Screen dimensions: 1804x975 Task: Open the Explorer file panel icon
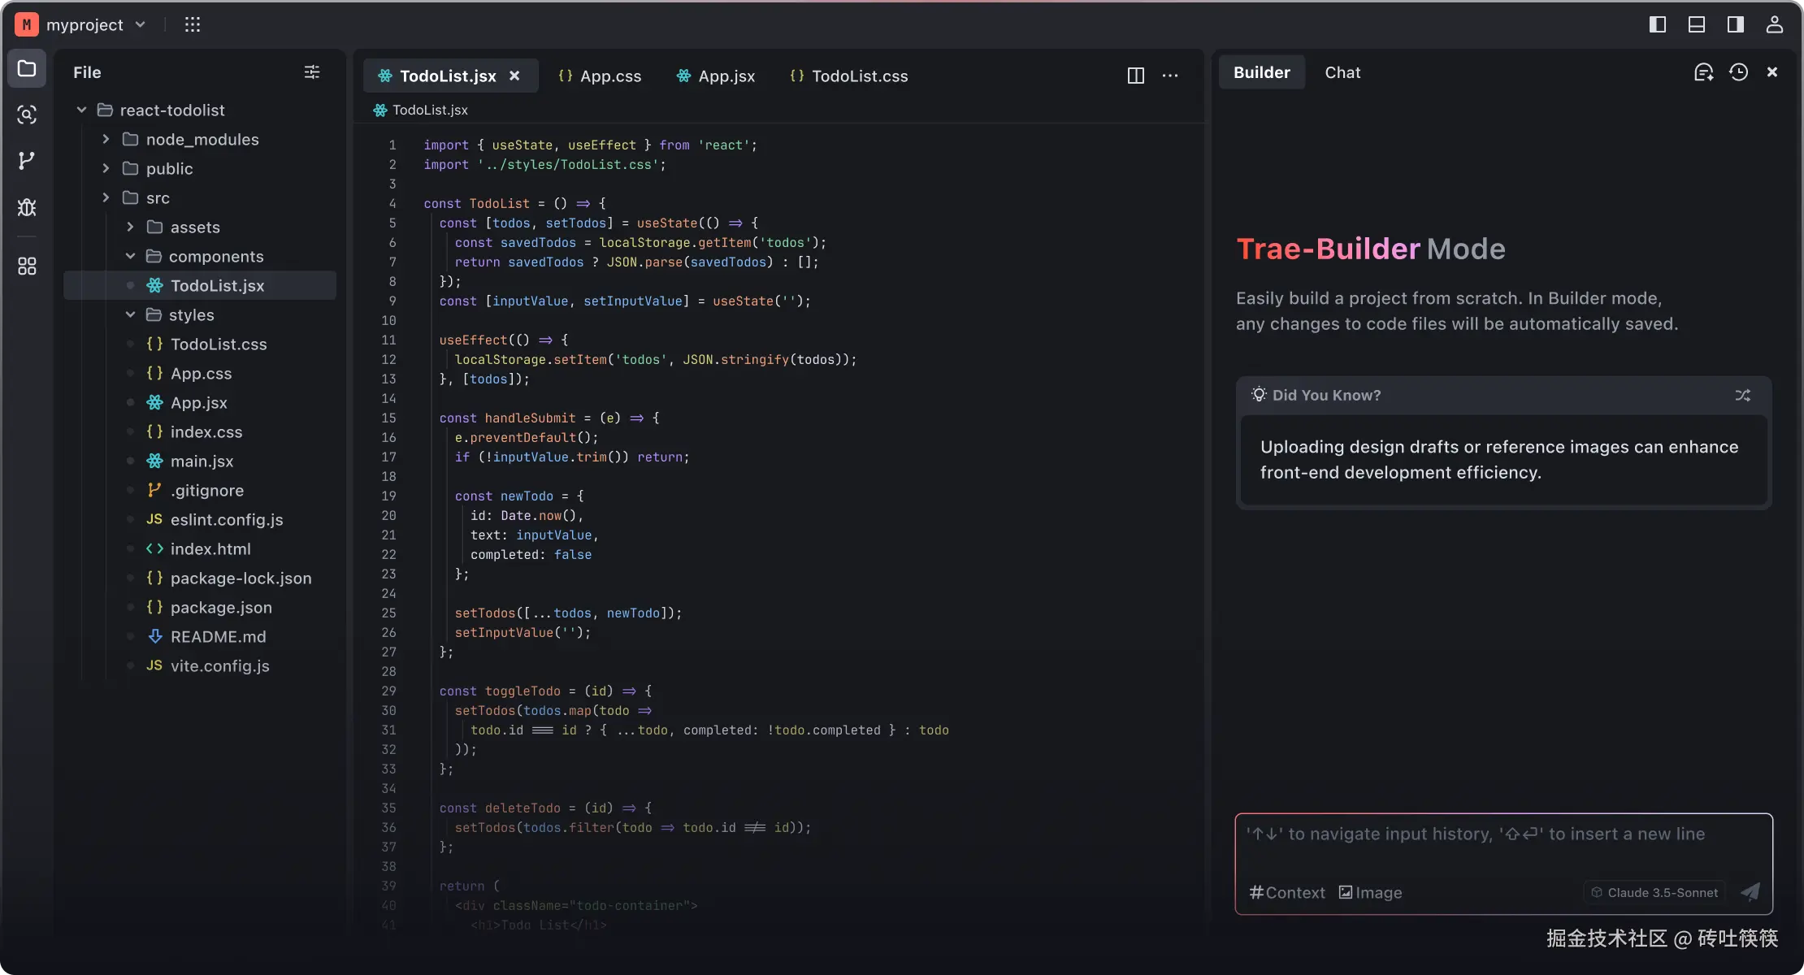pos(27,68)
